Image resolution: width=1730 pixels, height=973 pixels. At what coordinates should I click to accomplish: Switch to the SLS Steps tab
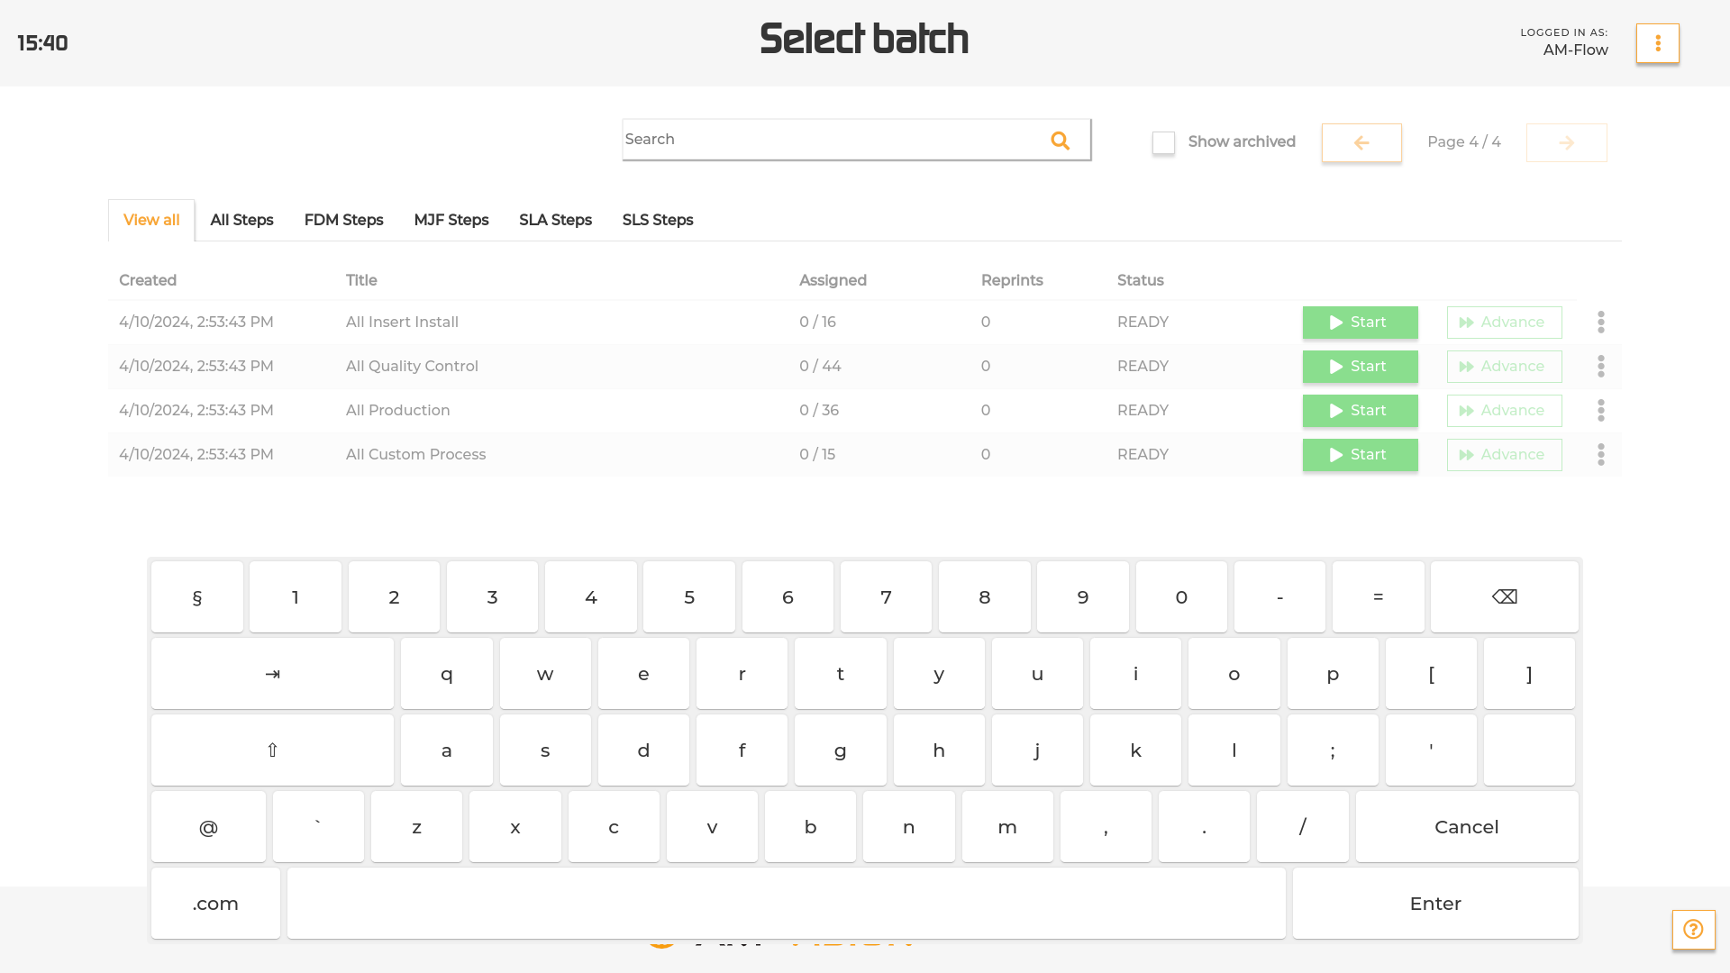pyautogui.click(x=657, y=220)
